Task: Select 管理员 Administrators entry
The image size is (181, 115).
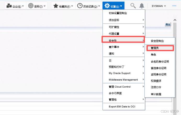Action: (160, 48)
